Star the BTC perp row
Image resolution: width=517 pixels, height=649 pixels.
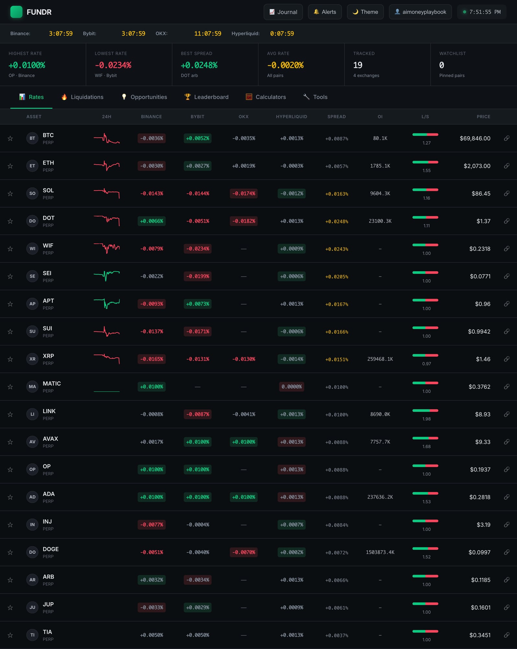[10, 139]
